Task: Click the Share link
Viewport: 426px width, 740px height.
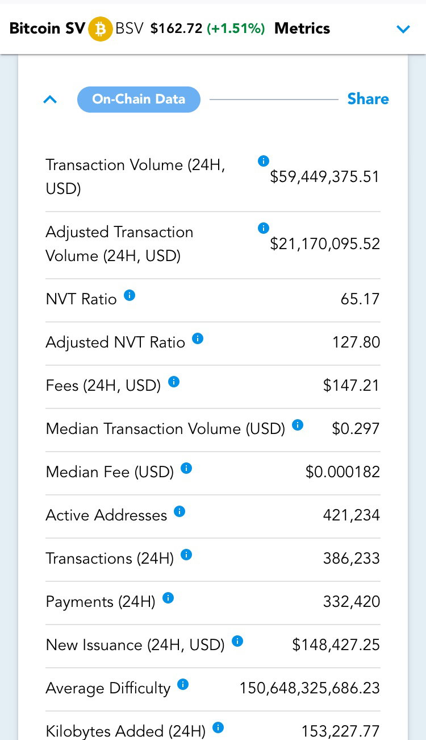Action: click(368, 99)
